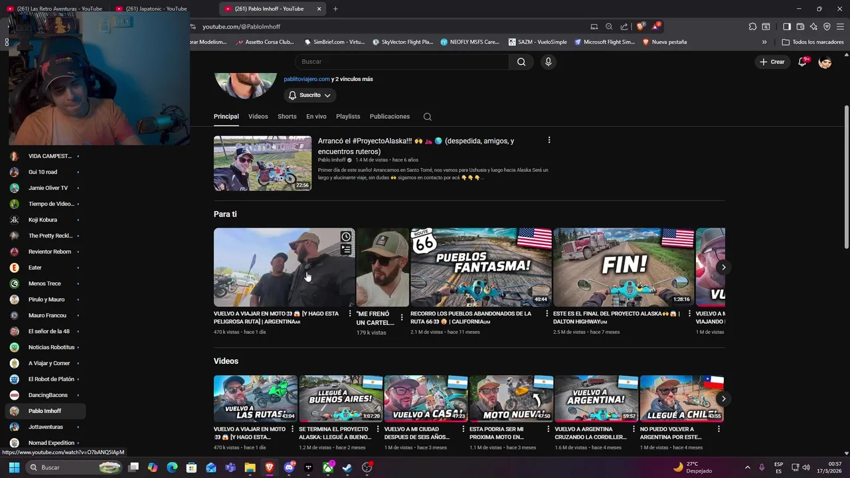Open 'Arrancó el #ProyectoAlaska' video title
The height and width of the screenshot is (478, 850).
pos(416,146)
